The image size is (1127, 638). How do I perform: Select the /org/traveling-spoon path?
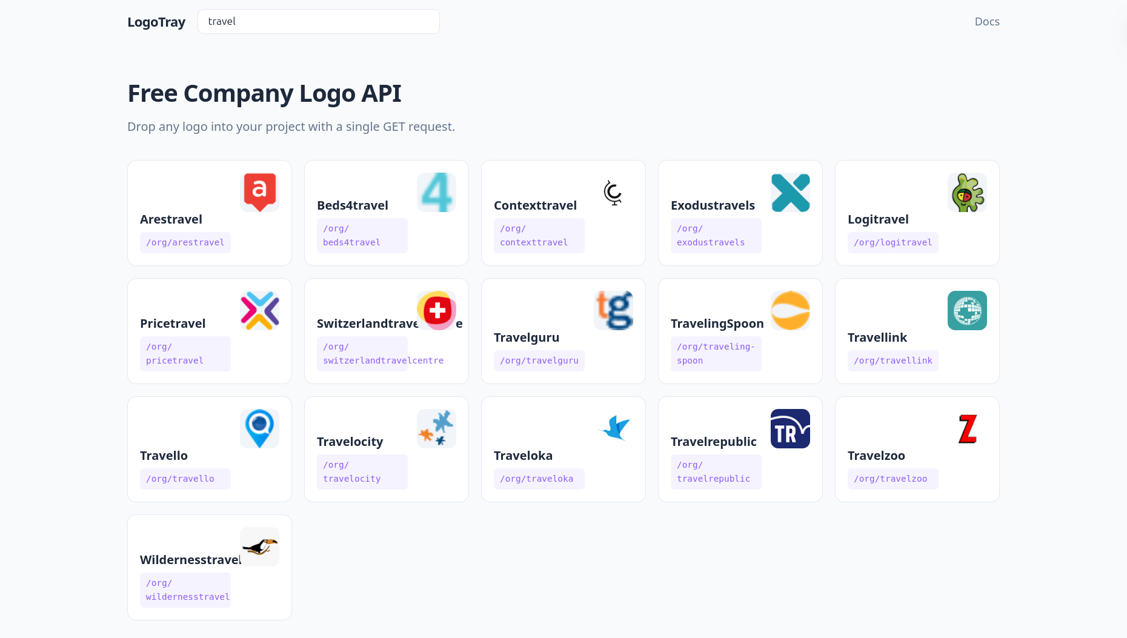tap(716, 353)
